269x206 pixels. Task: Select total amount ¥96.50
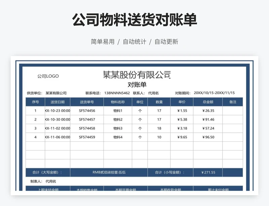pyautogui.click(x=208, y=137)
